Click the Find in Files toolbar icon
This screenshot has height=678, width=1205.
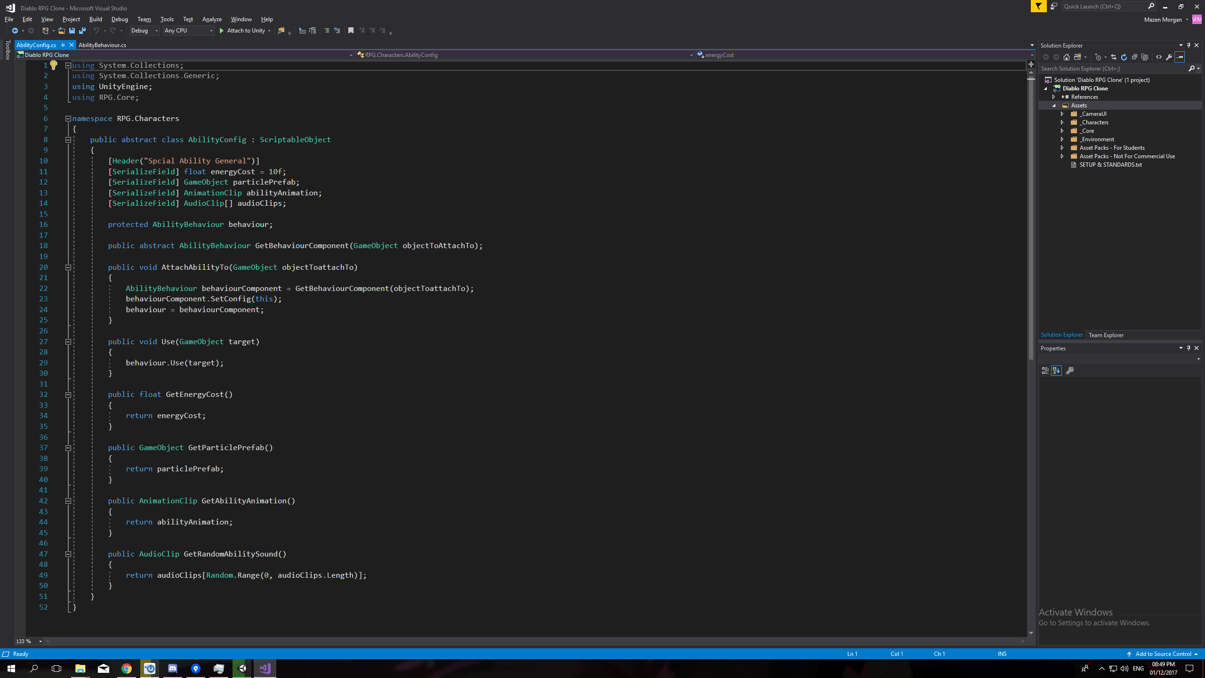281,31
